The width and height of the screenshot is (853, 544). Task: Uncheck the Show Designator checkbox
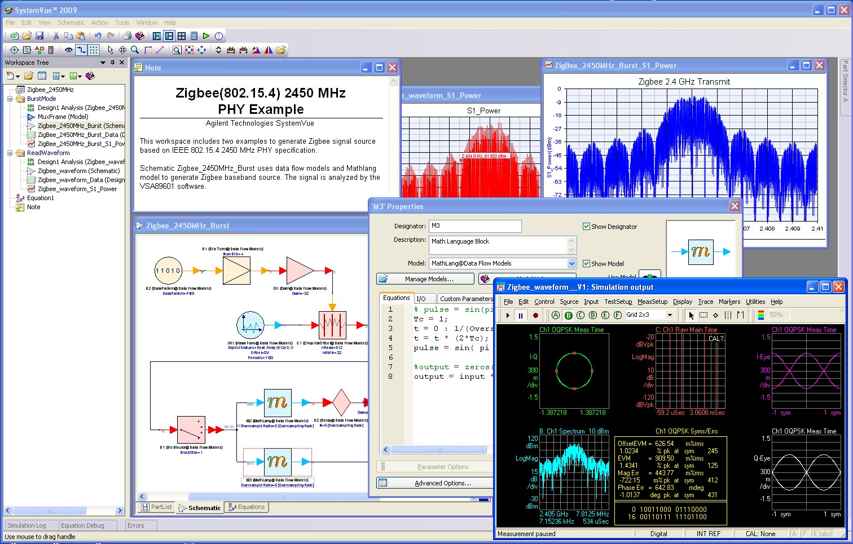pyautogui.click(x=586, y=227)
